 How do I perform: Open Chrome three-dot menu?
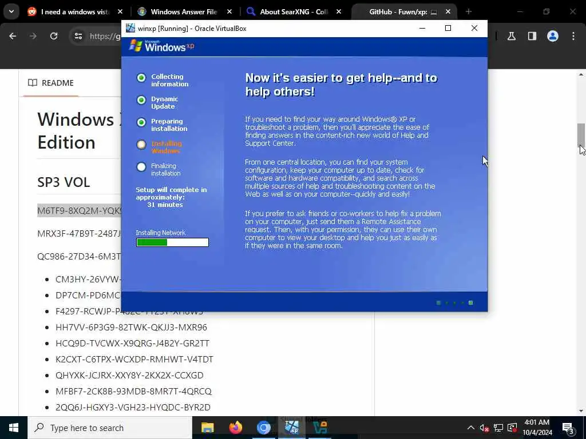[573, 36]
